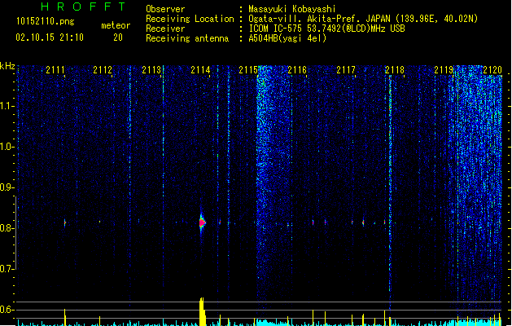Select the file name 10152110.png
Viewport: 512px width, 326px height.
[x=46, y=21]
